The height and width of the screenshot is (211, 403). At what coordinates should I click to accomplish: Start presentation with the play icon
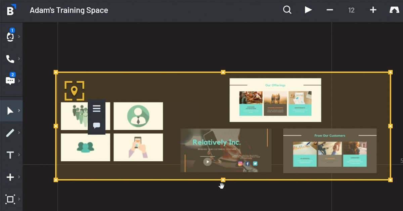(308, 10)
